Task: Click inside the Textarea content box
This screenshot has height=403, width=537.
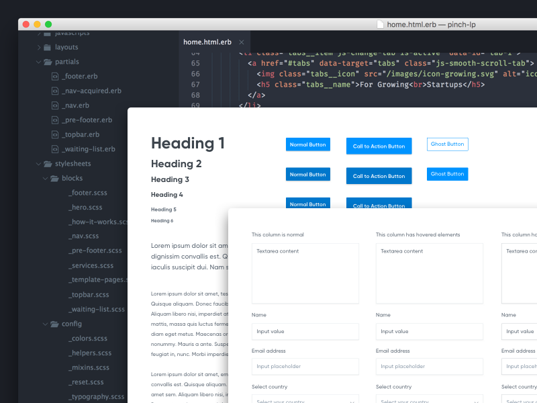Action: pyautogui.click(x=305, y=272)
